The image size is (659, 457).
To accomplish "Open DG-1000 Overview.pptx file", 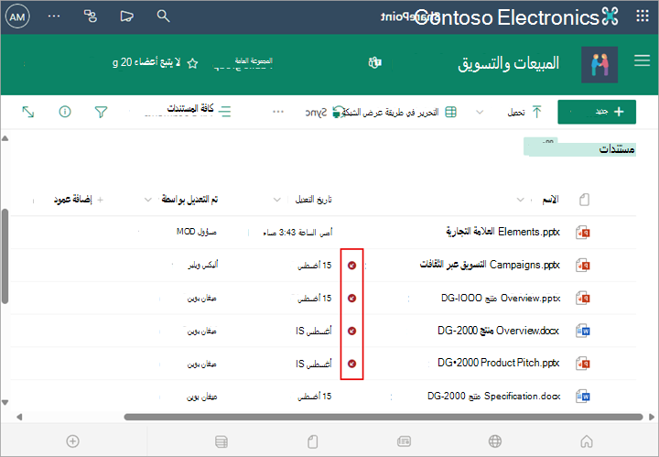I will click(x=501, y=298).
